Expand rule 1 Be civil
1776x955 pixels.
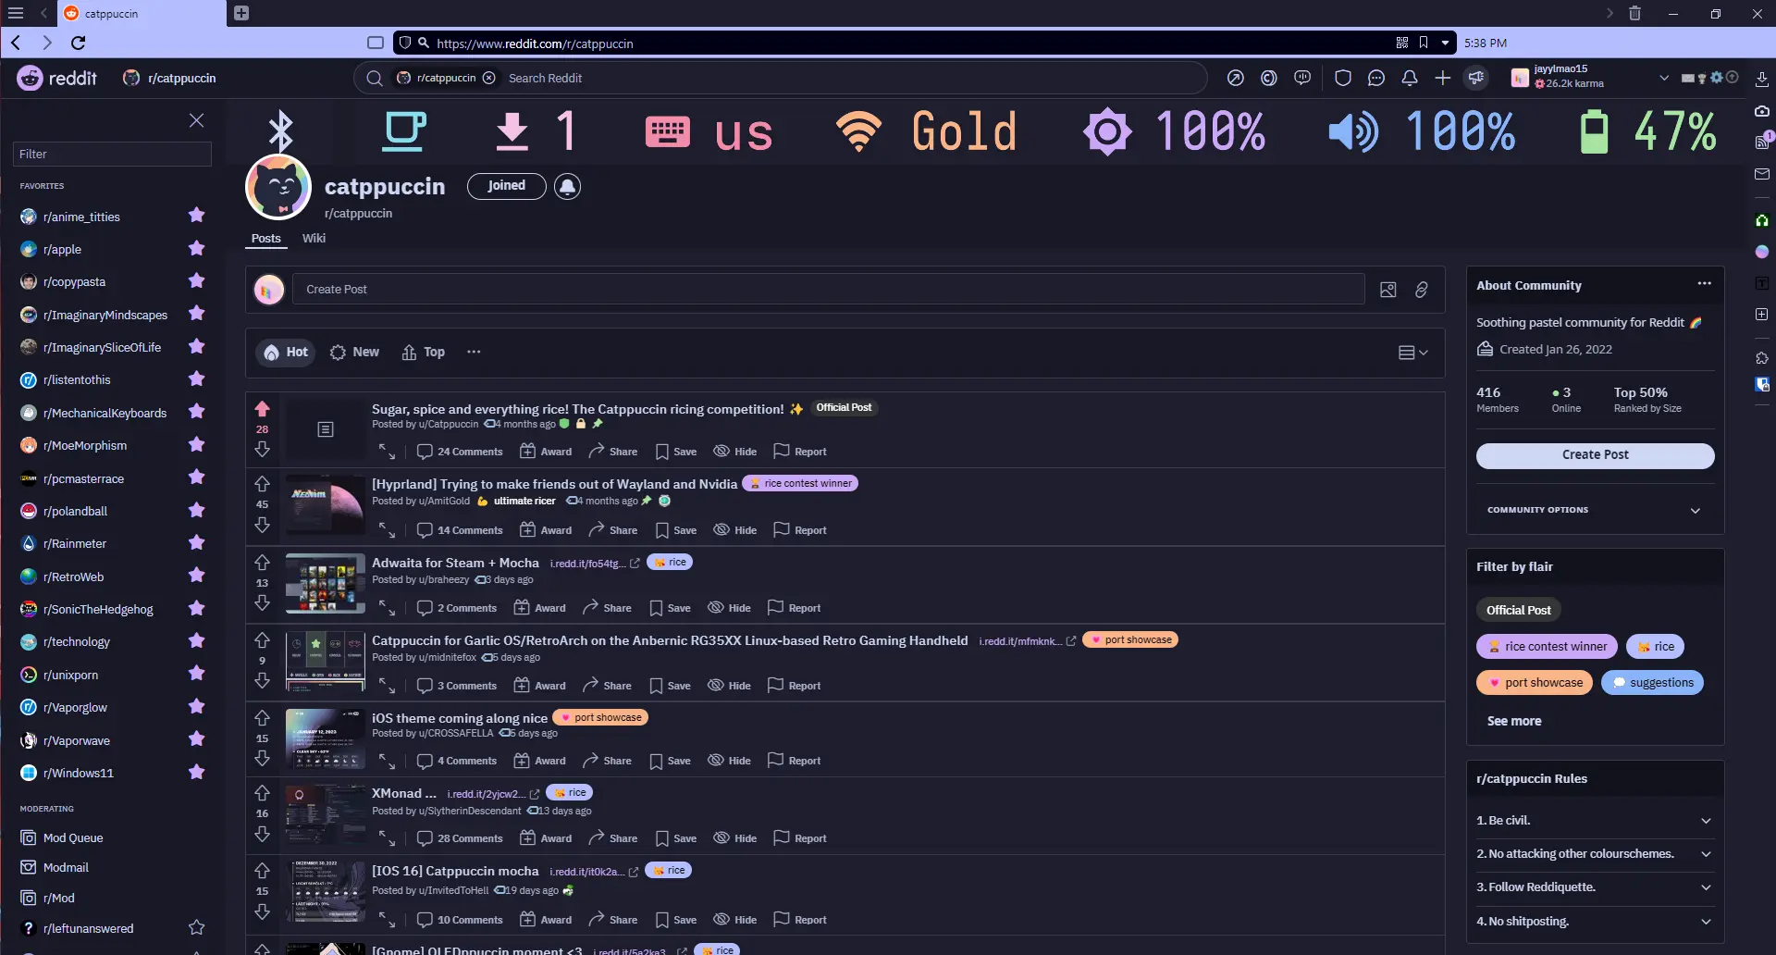[1596, 821]
